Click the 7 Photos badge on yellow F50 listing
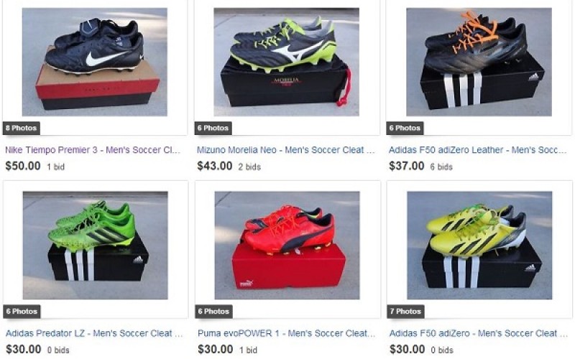 (x=405, y=312)
